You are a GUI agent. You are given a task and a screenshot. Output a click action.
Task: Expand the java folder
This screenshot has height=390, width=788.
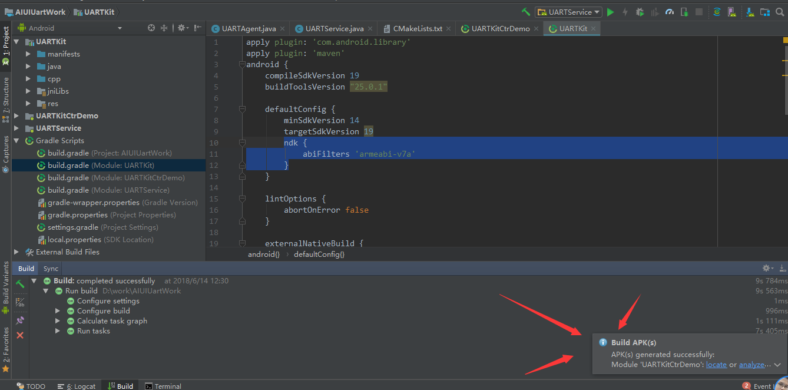click(28, 67)
